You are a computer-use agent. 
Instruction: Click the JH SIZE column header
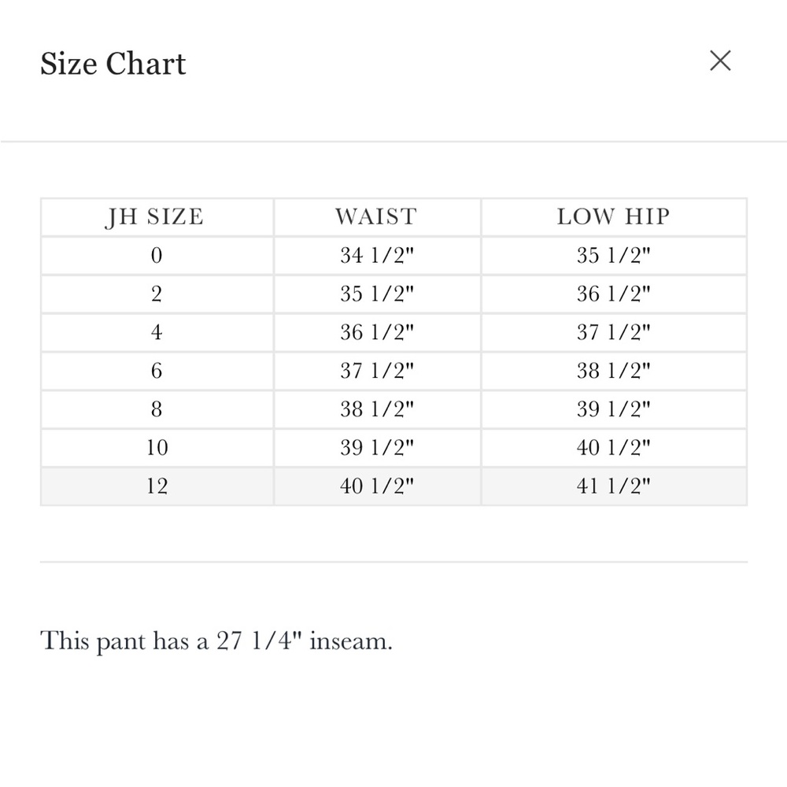coord(157,217)
